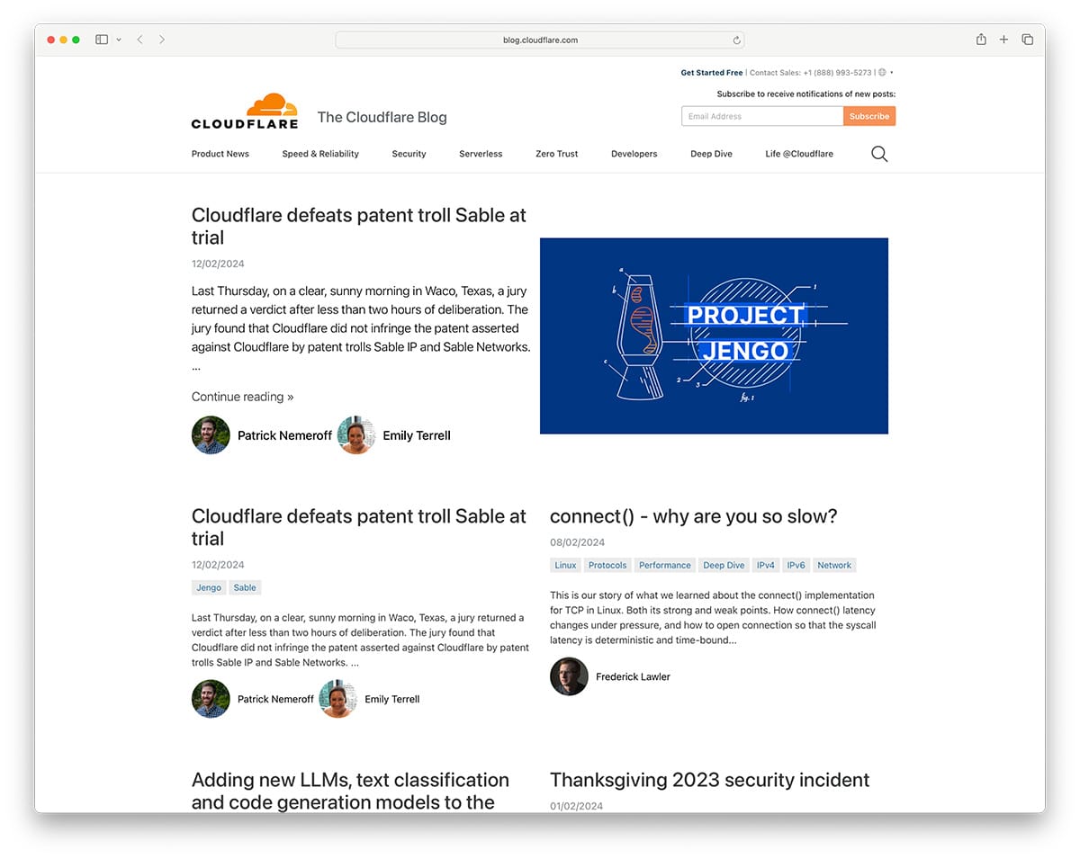1080x859 pixels.
Task: Navigate to the Deep Dive section
Action: tap(711, 154)
